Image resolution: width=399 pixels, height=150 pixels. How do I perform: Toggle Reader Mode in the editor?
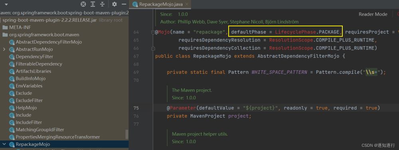click(373, 14)
